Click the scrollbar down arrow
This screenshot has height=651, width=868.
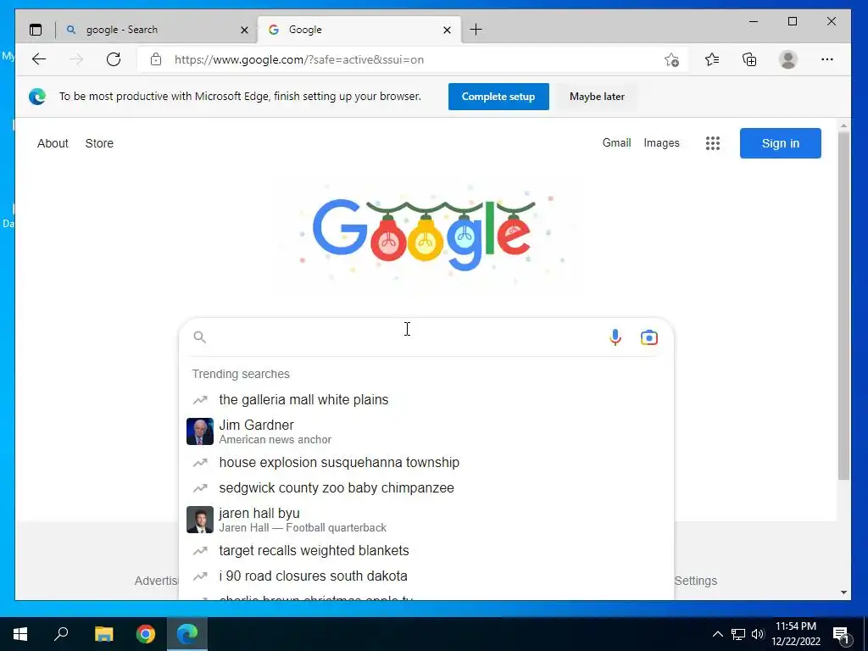tap(843, 593)
